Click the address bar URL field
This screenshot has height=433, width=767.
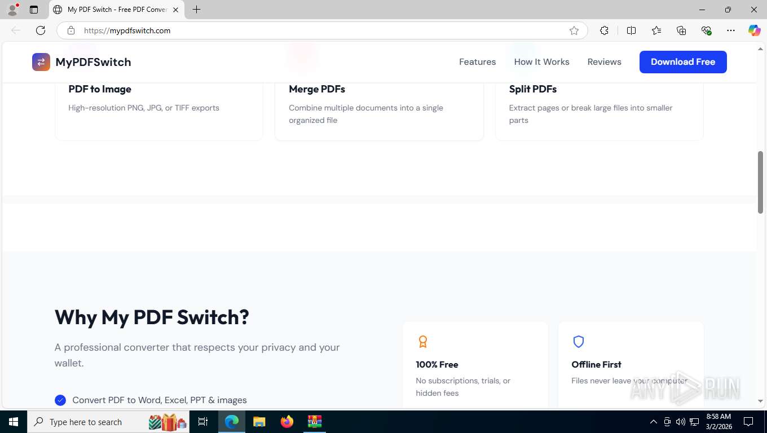[321, 30]
